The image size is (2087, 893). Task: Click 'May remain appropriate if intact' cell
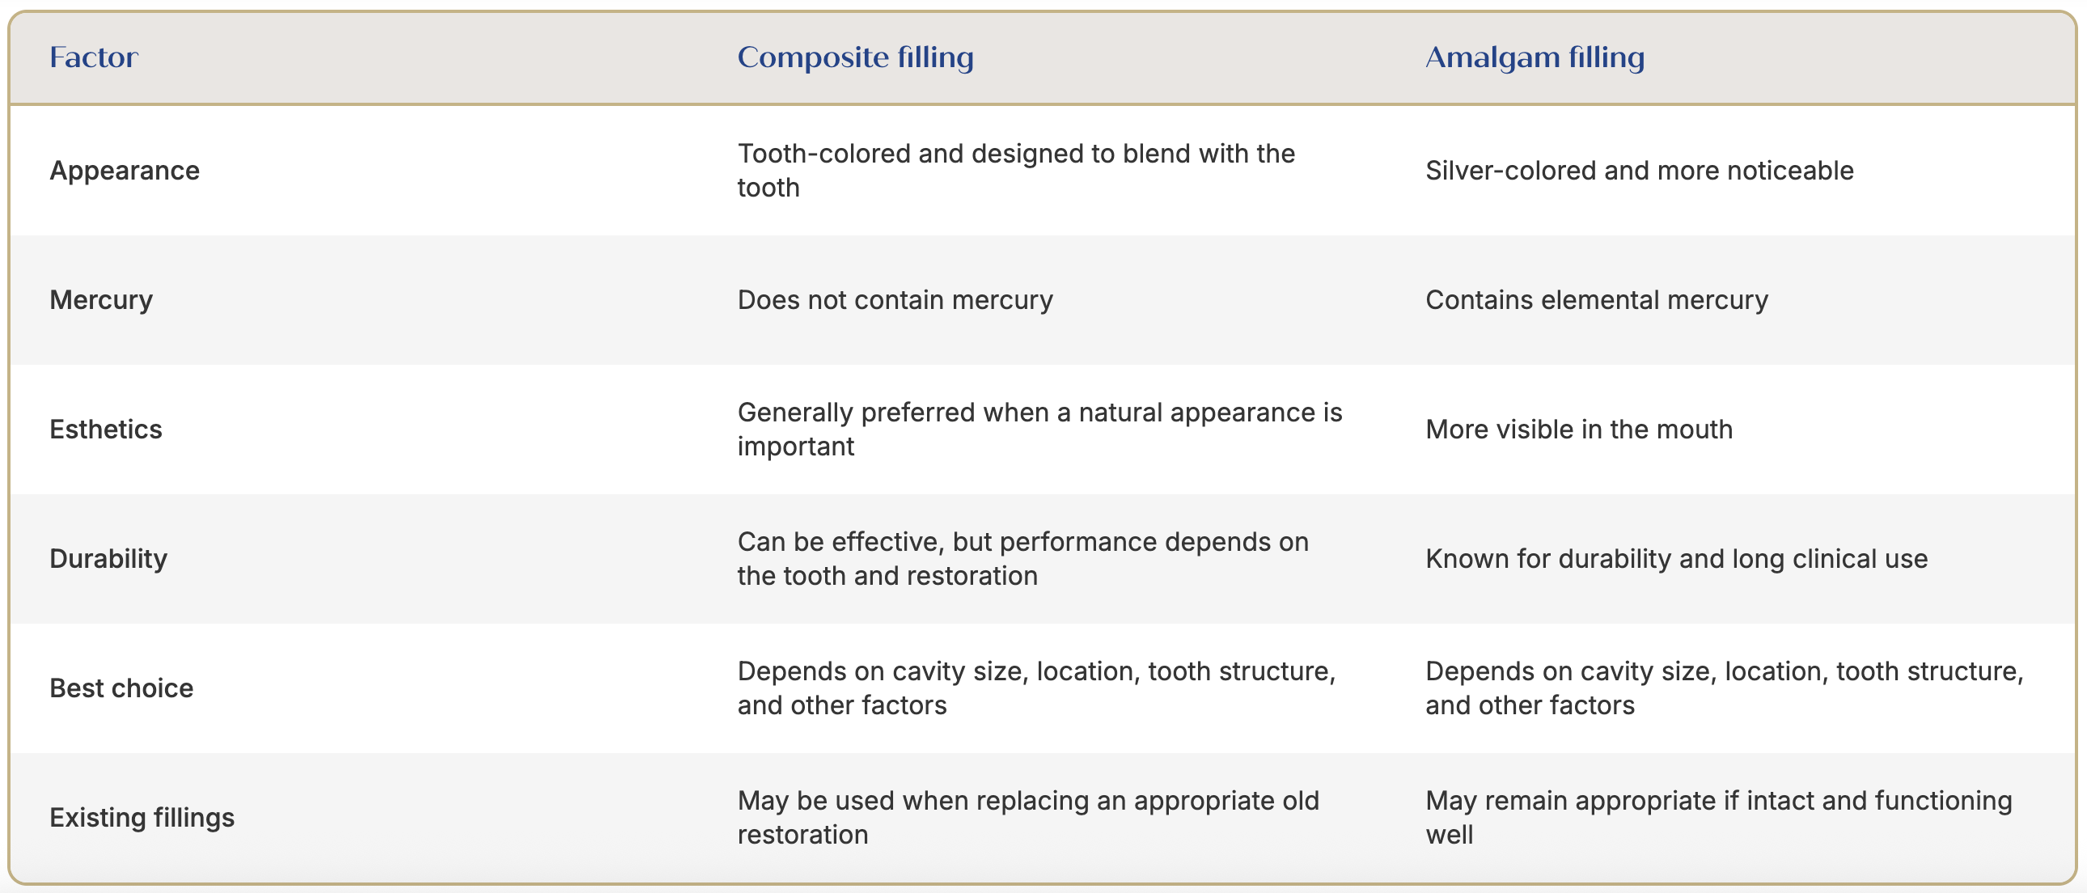pyautogui.click(x=1718, y=817)
